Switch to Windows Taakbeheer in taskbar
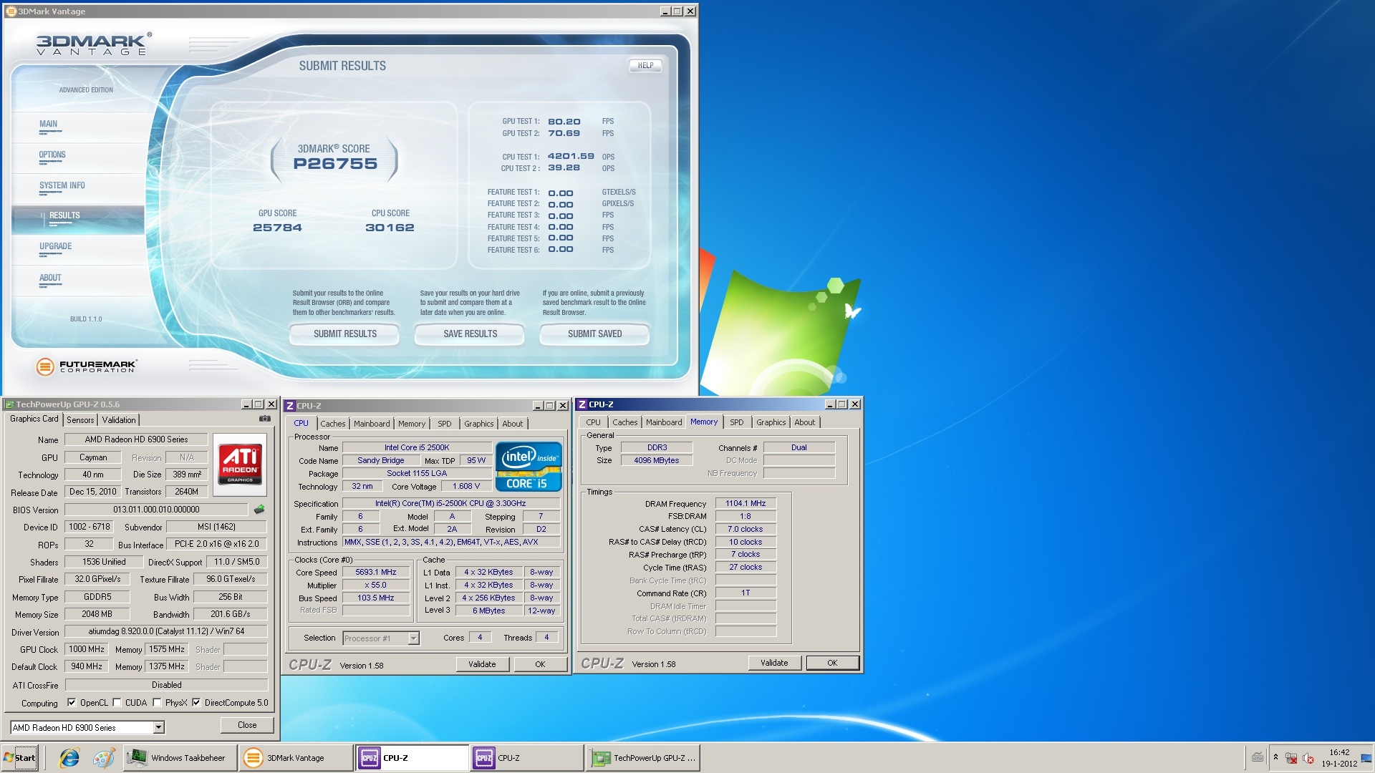This screenshot has height=773, width=1375. [x=180, y=758]
